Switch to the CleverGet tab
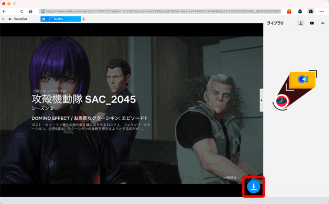The image size is (329, 204). pyautogui.click(x=20, y=19)
